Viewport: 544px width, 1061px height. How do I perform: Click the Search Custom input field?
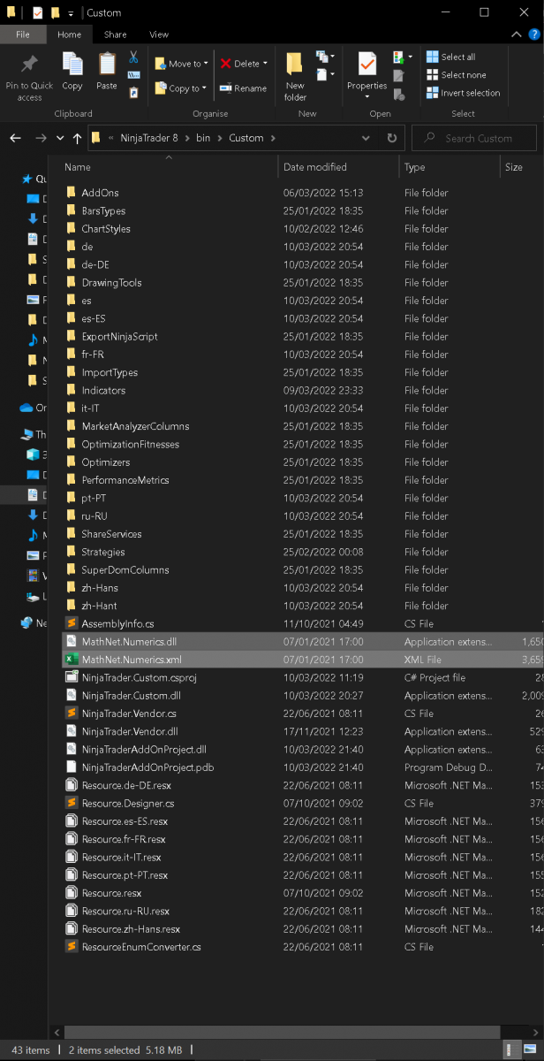tap(474, 138)
